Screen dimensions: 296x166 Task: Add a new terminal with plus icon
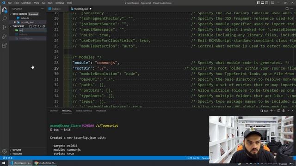[x=271, y=111]
